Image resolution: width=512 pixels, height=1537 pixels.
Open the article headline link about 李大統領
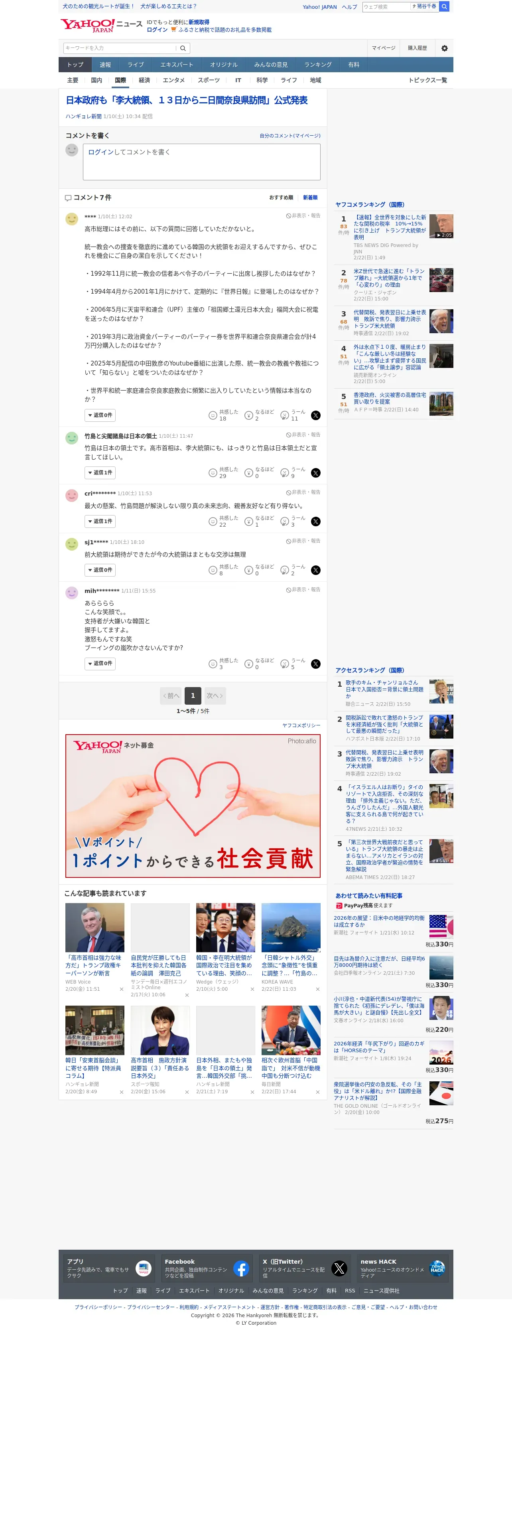(187, 101)
